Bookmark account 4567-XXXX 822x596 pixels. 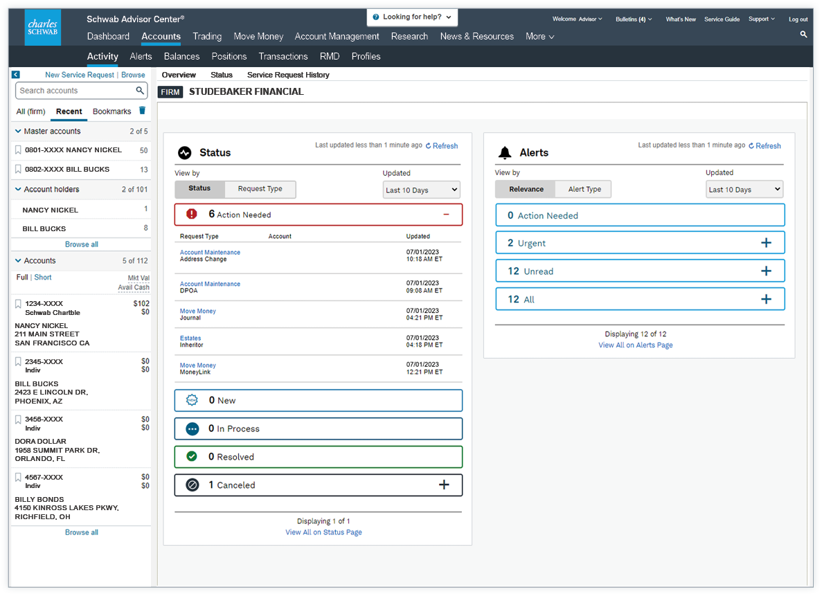18,478
